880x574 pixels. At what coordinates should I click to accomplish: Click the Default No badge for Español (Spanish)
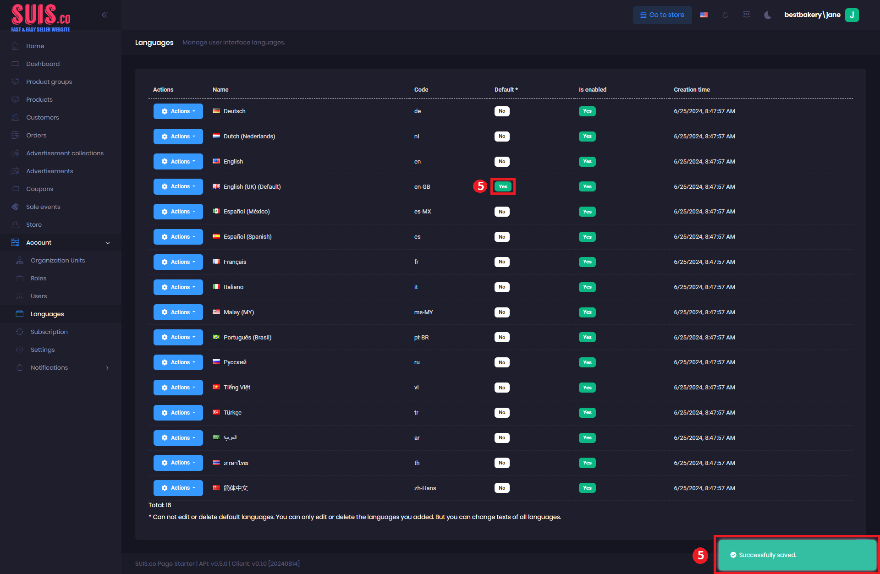502,237
